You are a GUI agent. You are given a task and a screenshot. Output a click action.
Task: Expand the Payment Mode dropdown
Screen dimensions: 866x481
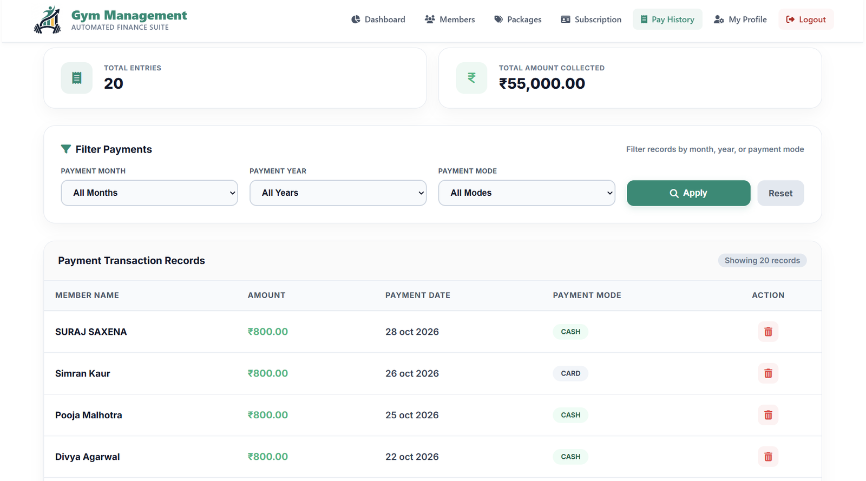pyautogui.click(x=527, y=193)
